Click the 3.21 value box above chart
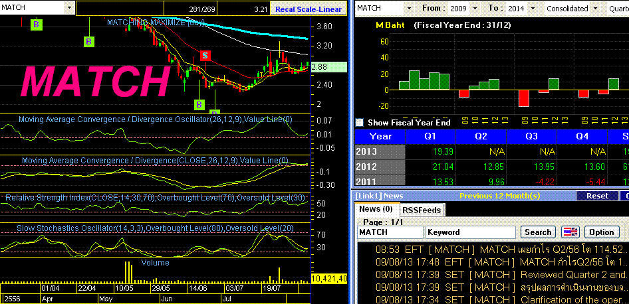629x304 pixels. 243,9
